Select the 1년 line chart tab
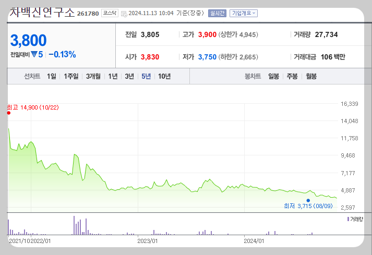Viewport: 372px width, 255px height. [113, 76]
